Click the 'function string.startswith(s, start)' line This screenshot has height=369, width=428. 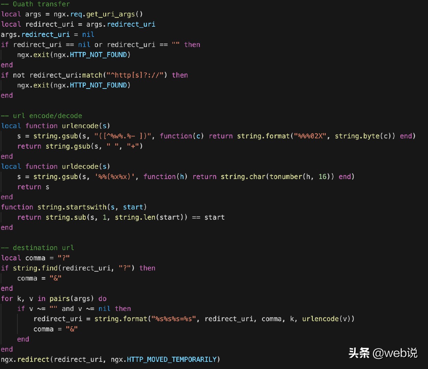point(74,207)
